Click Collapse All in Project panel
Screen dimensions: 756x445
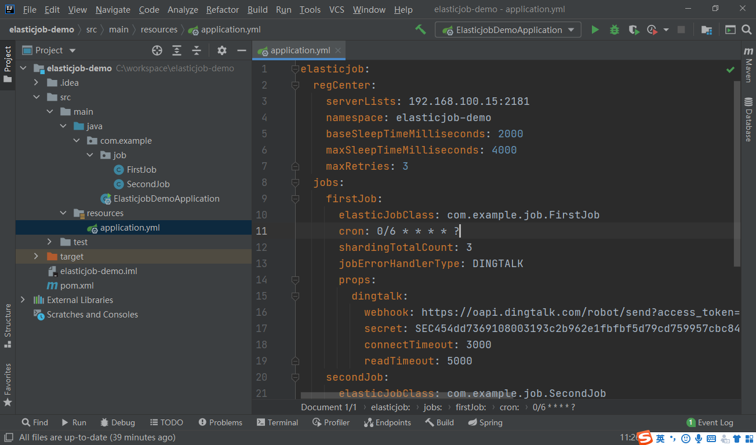(197, 50)
